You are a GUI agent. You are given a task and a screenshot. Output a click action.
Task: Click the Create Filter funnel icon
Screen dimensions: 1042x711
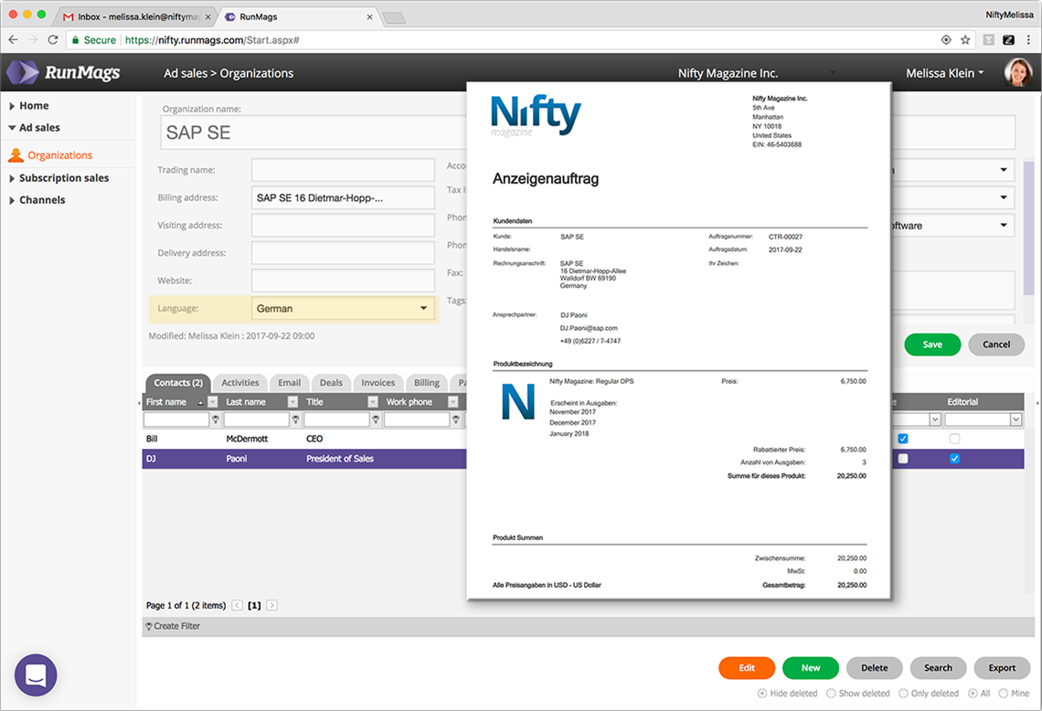(x=149, y=626)
